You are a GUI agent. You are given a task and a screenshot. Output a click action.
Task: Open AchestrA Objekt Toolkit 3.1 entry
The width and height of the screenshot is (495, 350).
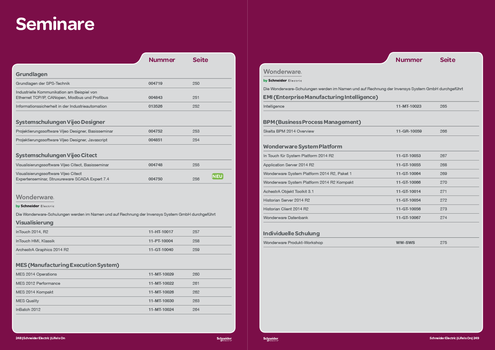click(x=288, y=192)
